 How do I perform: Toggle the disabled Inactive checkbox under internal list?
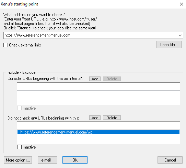[x=19, y=108]
